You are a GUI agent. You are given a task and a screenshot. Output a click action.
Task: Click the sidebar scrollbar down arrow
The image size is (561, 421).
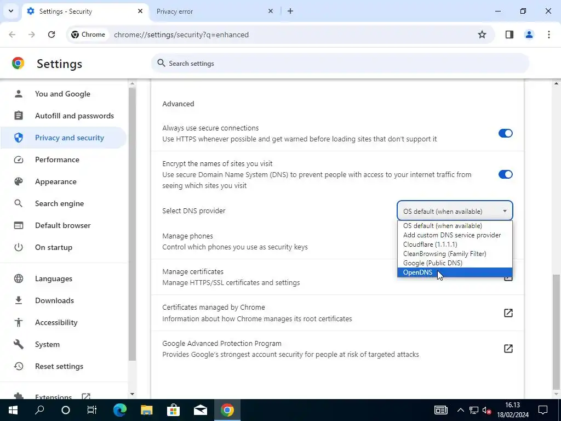click(x=132, y=394)
